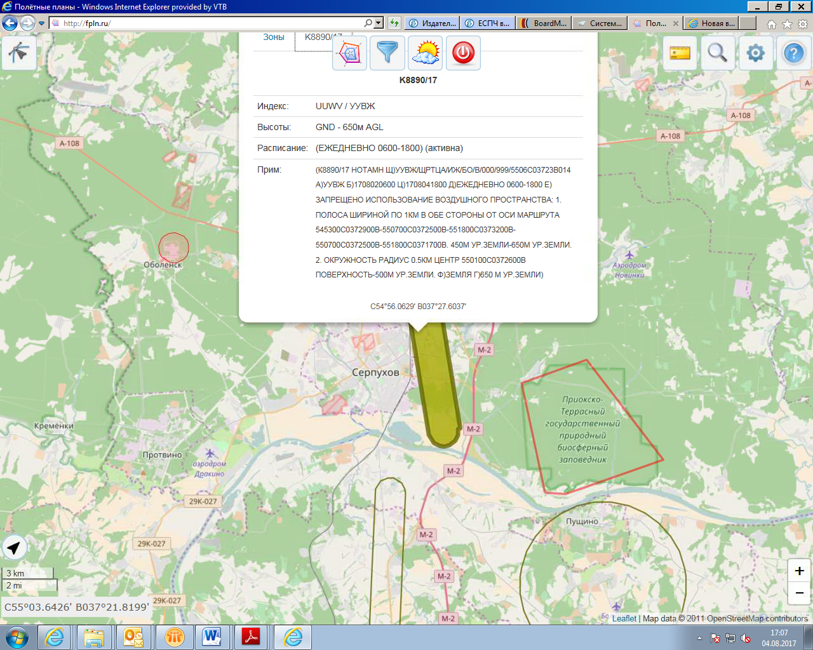Click the airspace zones polygon icon

tap(349, 53)
